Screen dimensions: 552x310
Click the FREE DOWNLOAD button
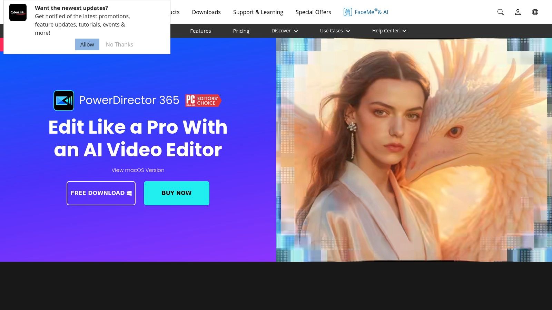[101, 193]
